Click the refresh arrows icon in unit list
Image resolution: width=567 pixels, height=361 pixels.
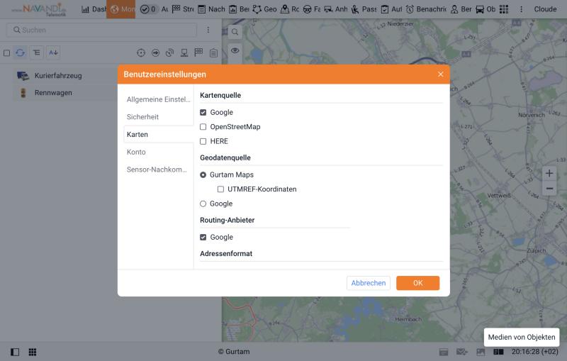tap(21, 52)
